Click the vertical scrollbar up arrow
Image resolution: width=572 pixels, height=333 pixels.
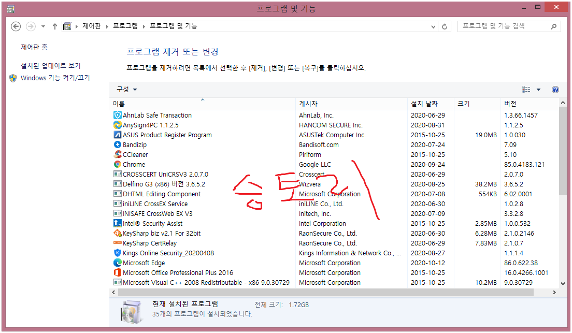563,103
